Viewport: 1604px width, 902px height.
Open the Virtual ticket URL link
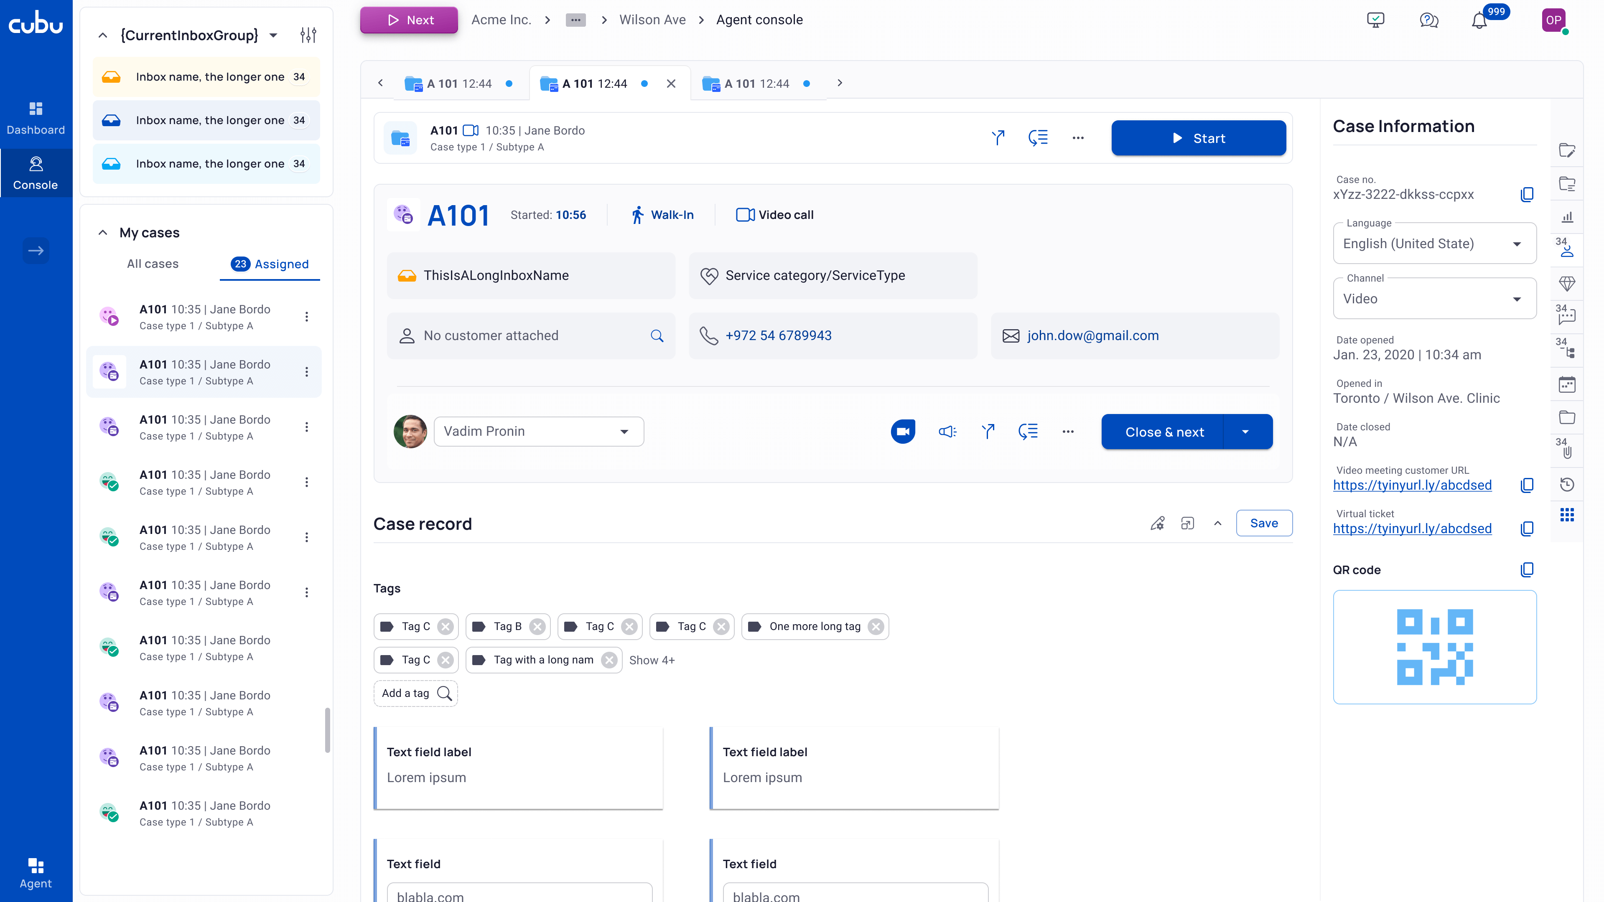pos(1412,528)
